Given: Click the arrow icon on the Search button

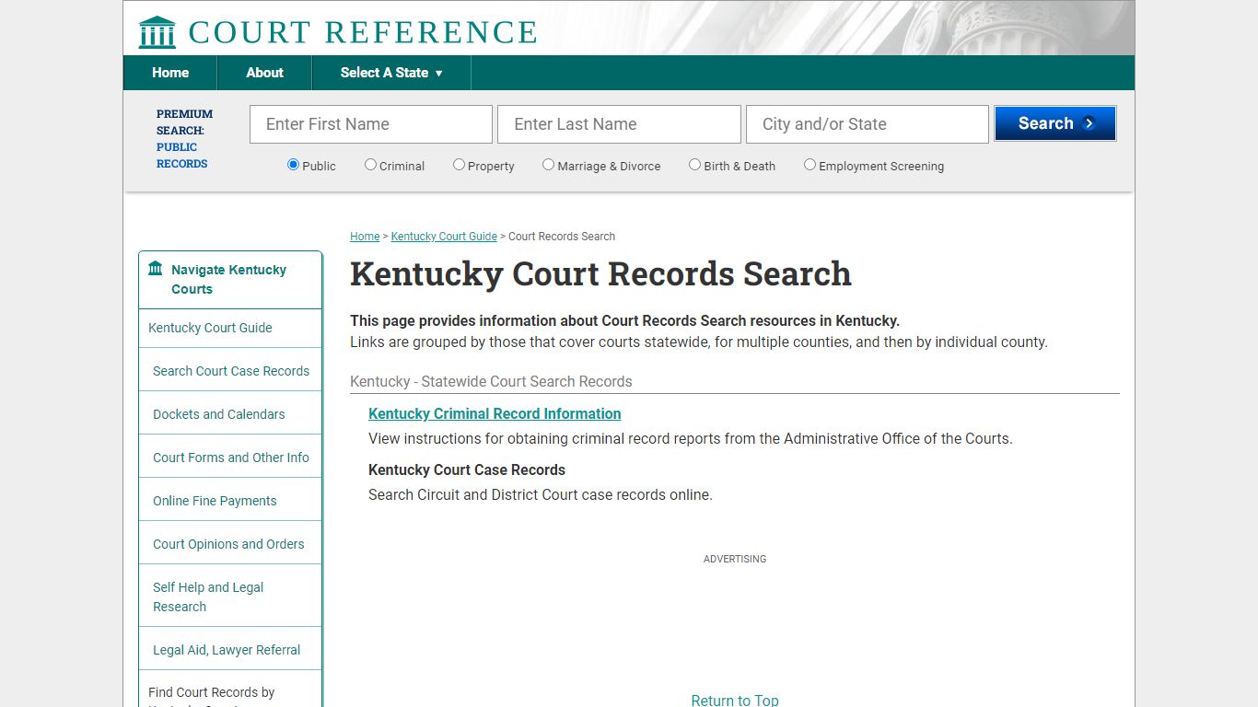Looking at the screenshot, I should click(1089, 123).
